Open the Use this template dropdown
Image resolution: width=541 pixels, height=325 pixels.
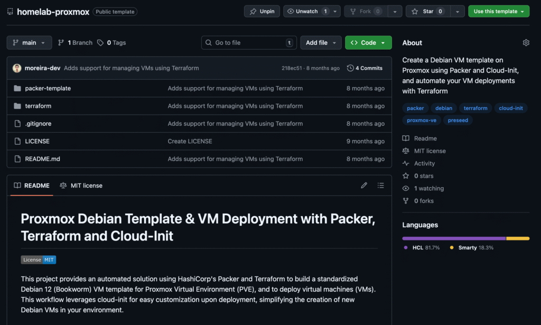coord(499,12)
